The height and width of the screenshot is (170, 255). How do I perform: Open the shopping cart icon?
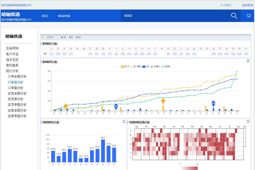click(x=249, y=16)
